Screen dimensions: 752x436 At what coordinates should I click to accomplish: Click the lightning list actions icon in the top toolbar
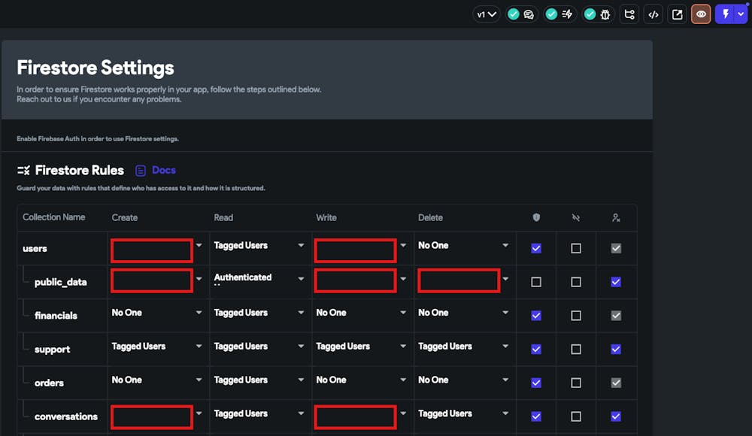[567, 14]
